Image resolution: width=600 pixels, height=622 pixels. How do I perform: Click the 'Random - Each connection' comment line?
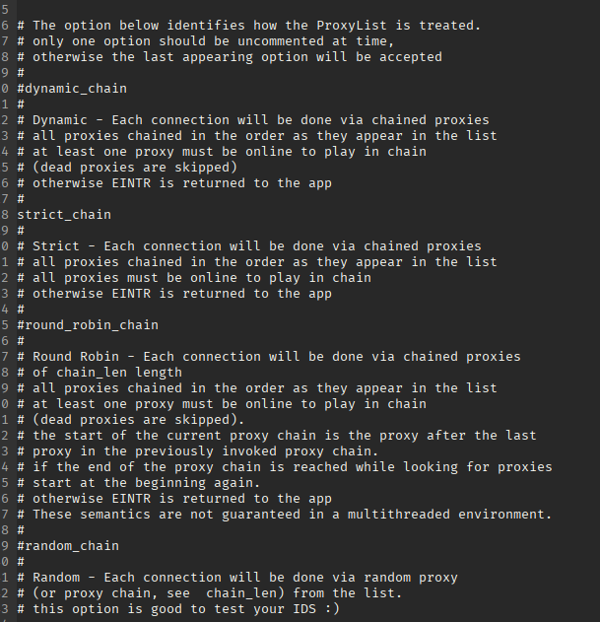tap(237, 578)
